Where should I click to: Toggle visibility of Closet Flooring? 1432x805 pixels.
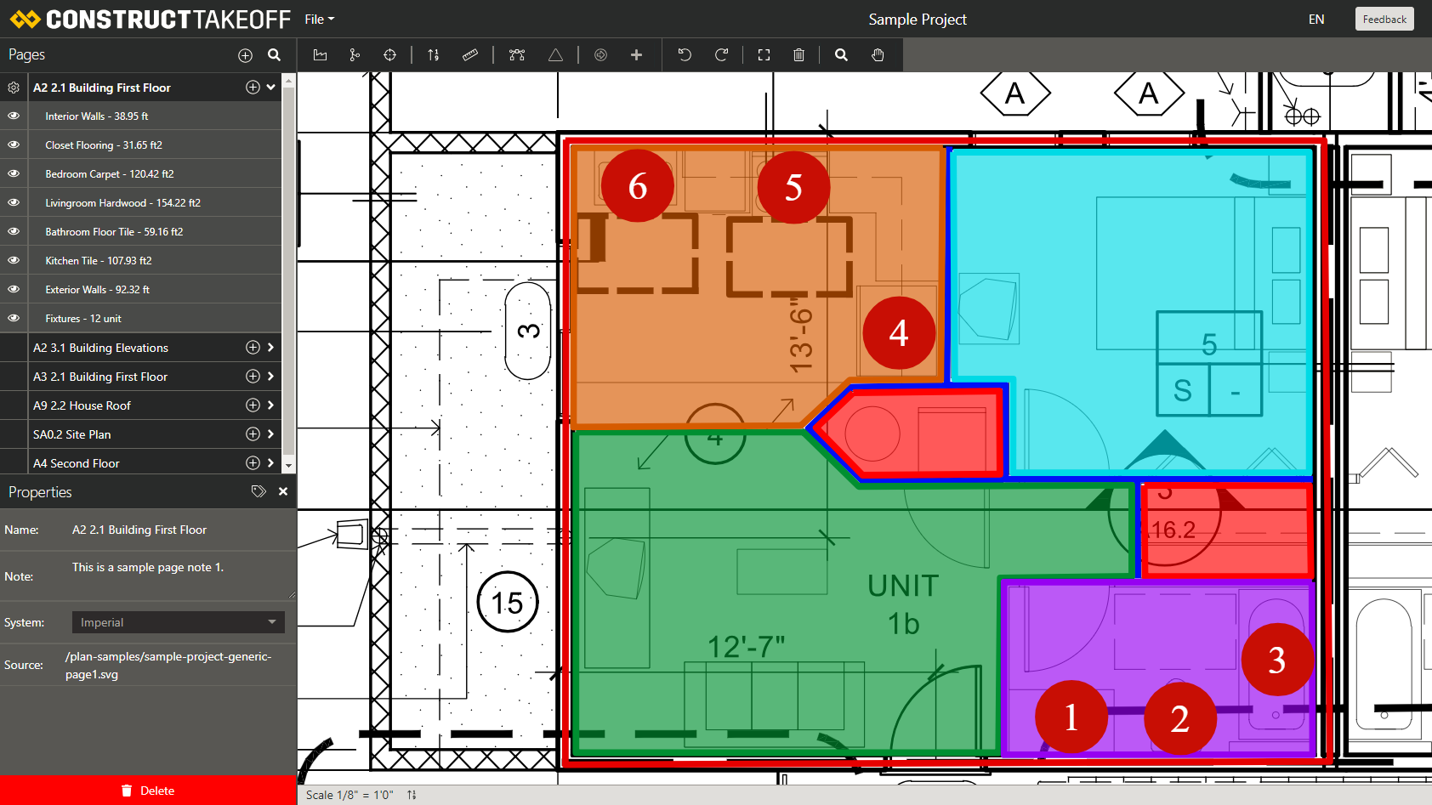pos(14,145)
